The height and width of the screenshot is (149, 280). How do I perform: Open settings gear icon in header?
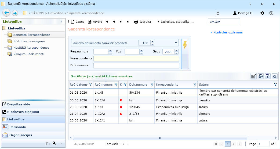coord(262,13)
